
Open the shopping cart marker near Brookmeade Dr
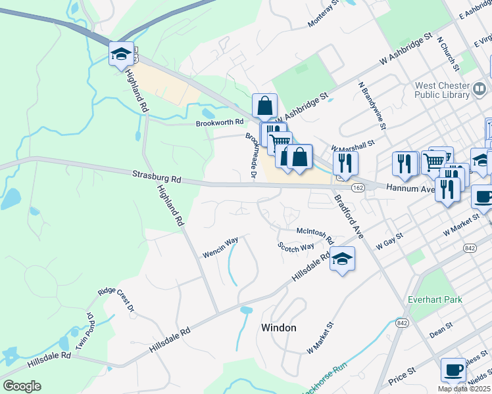(x=280, y=142)
